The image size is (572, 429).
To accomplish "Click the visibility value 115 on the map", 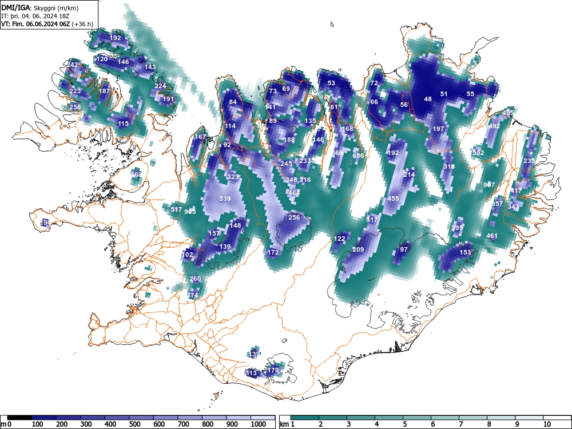I will pyautogui.click(x=124, y=124).
